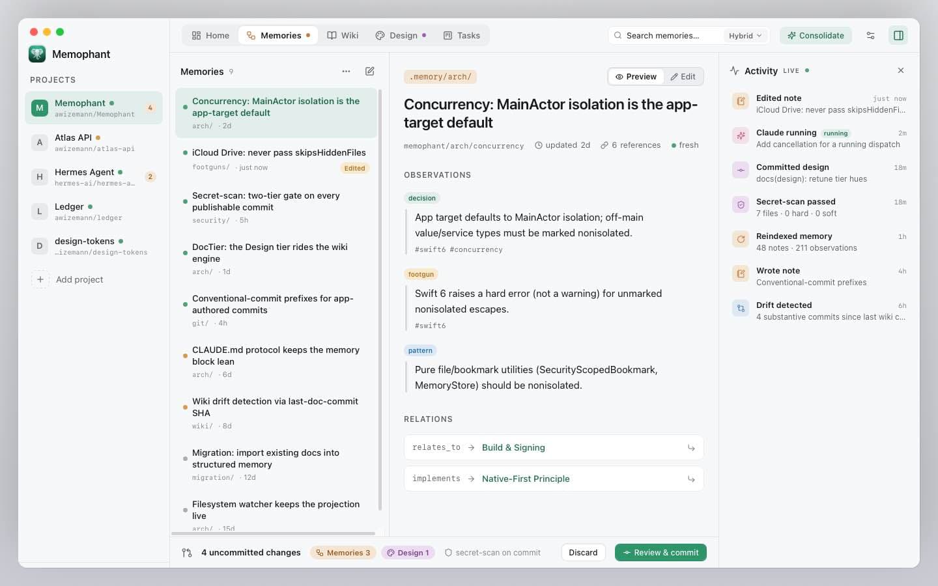Go to the Tasks tab
This screenshot has width=938, height=586.
(x=462, y=35)
